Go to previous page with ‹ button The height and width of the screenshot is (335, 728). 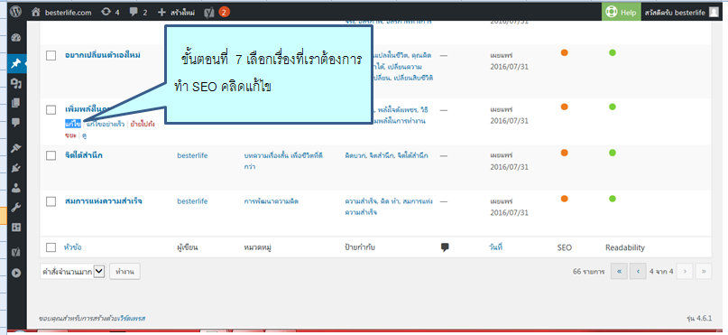tap(639, 272)
